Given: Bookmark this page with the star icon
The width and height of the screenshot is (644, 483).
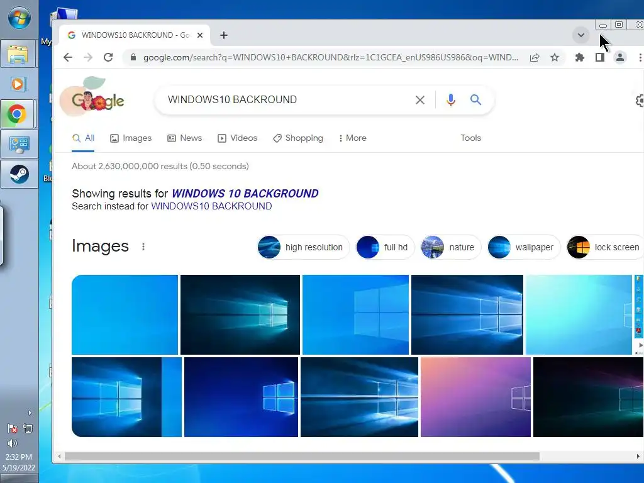Looking at the screenshot, I should 555,57.
